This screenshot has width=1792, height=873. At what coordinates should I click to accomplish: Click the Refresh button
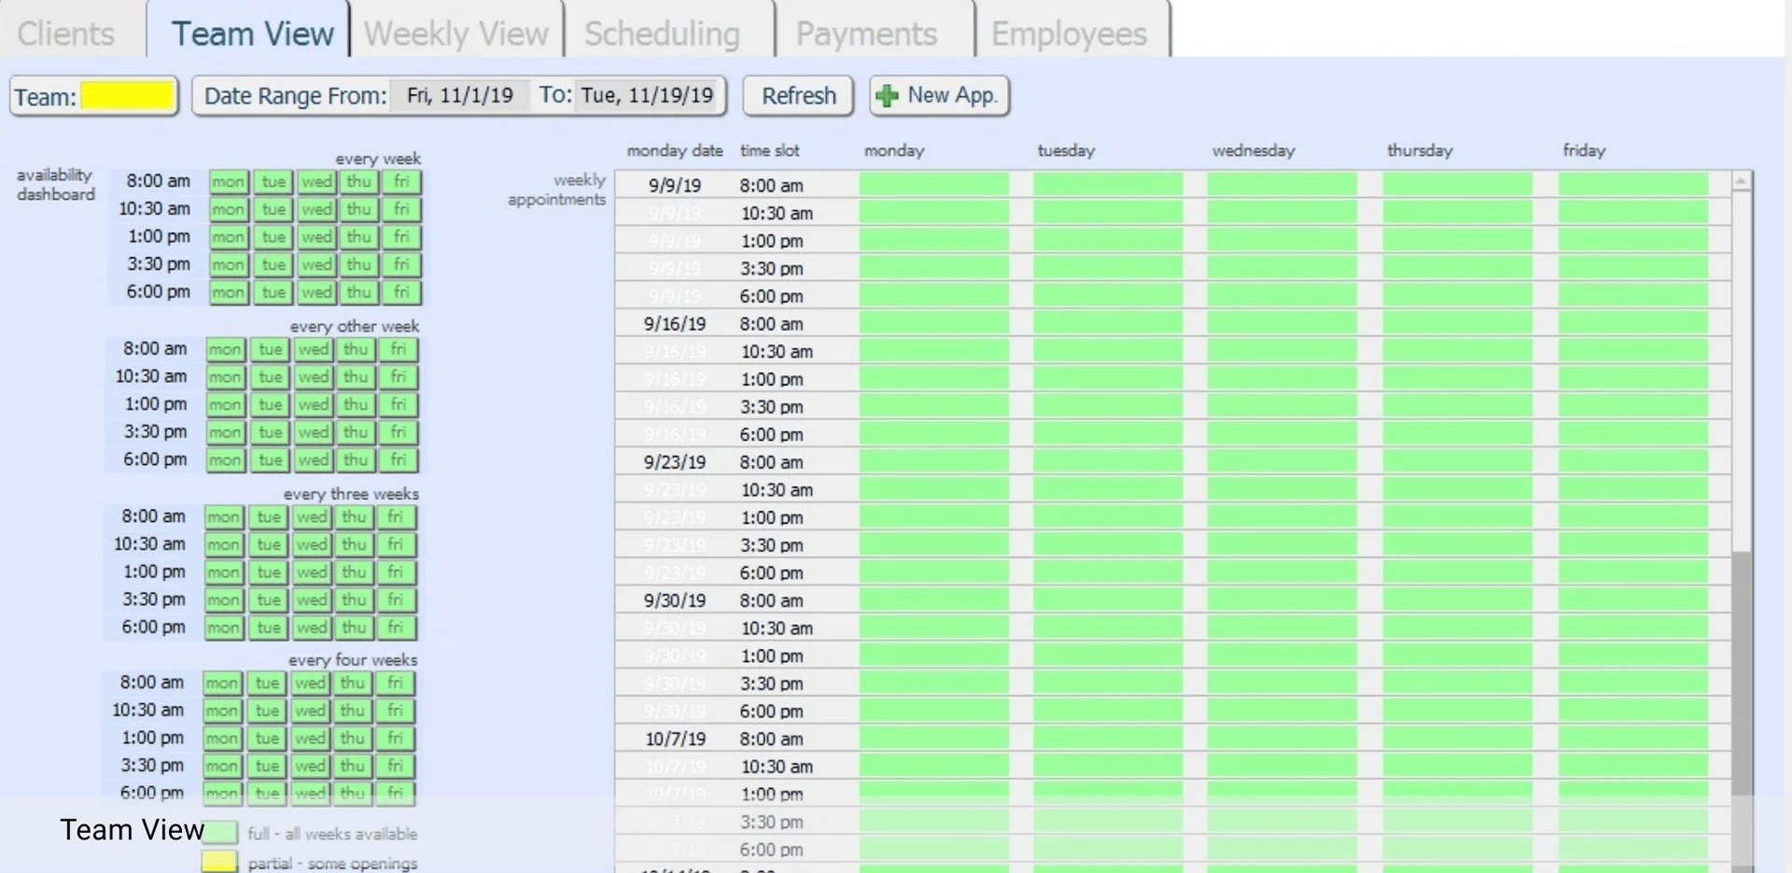798,96
